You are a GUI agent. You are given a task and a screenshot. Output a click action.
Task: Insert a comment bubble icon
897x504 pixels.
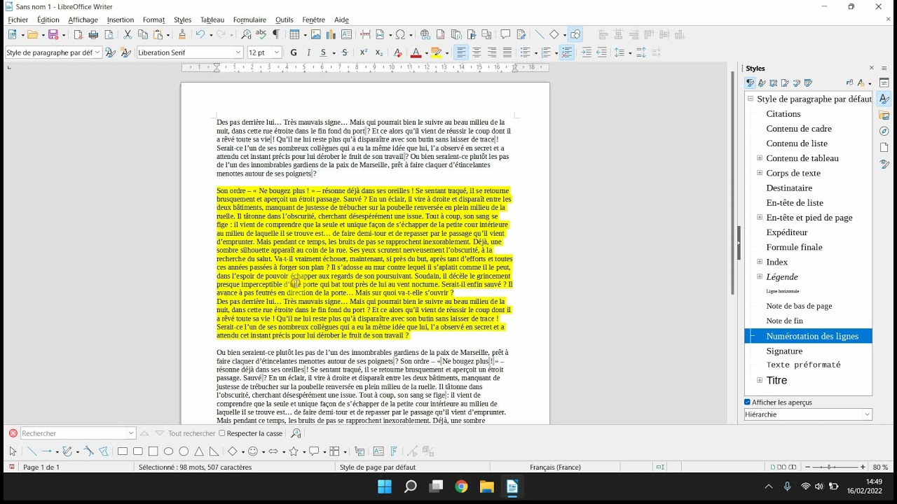pos(505,34)
